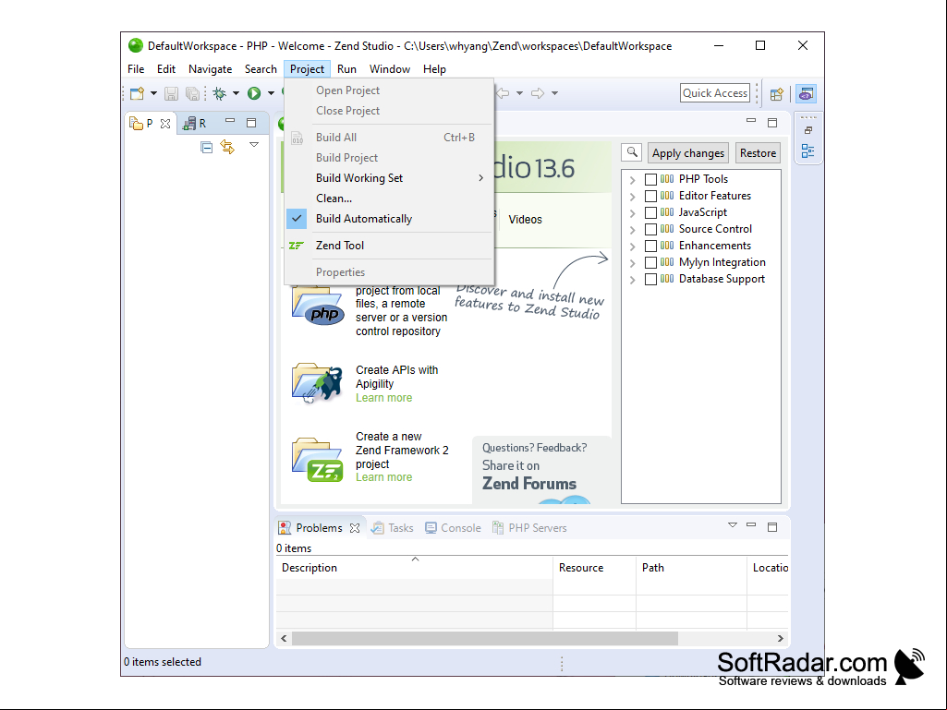Screen dimensions: 947x710
Task: Expand the Mylyn Integration tree node
Action: coord(632,263)
